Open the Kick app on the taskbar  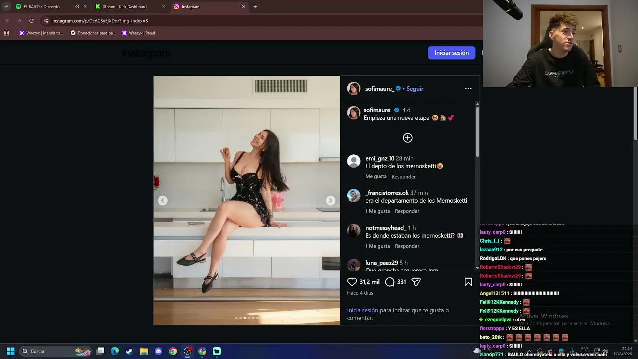coord(217,351)
